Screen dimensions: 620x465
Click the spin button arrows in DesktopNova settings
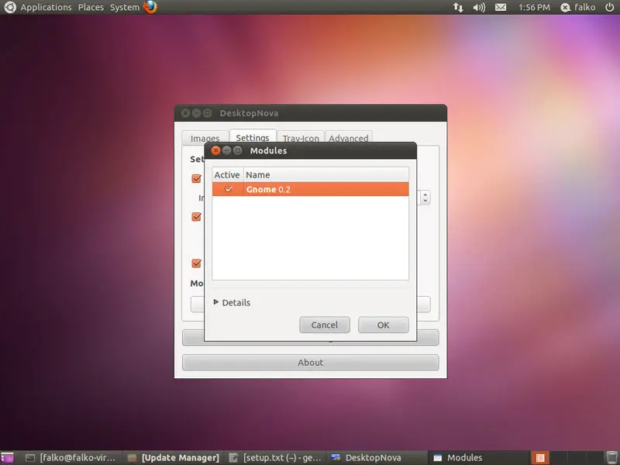point(425,198)
